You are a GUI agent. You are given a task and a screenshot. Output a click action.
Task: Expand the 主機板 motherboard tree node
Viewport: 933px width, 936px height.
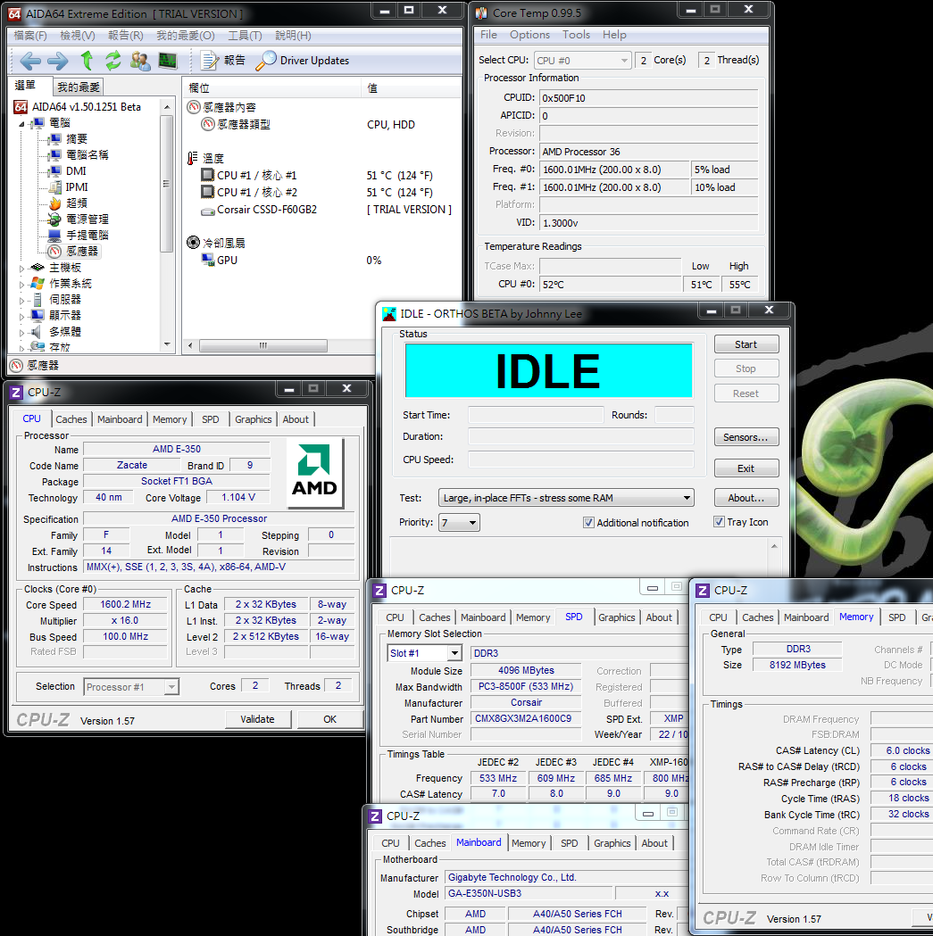click(22, 269)
